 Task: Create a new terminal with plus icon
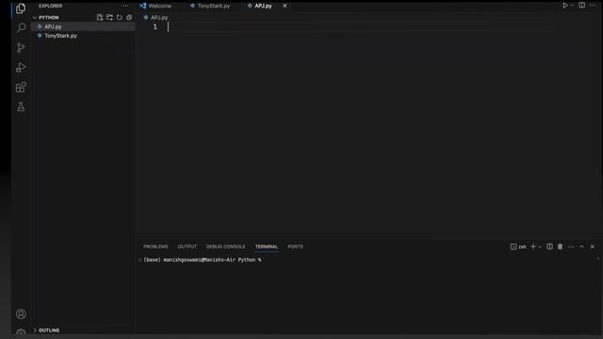click(533, 247)
